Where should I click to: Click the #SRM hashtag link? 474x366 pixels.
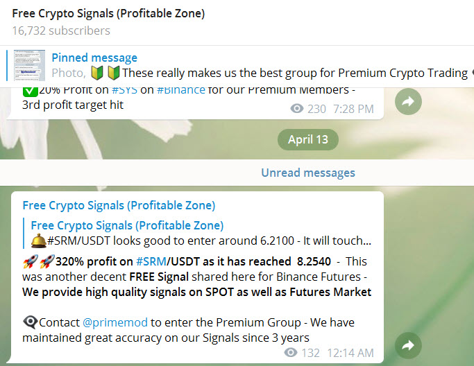(151, 261)
